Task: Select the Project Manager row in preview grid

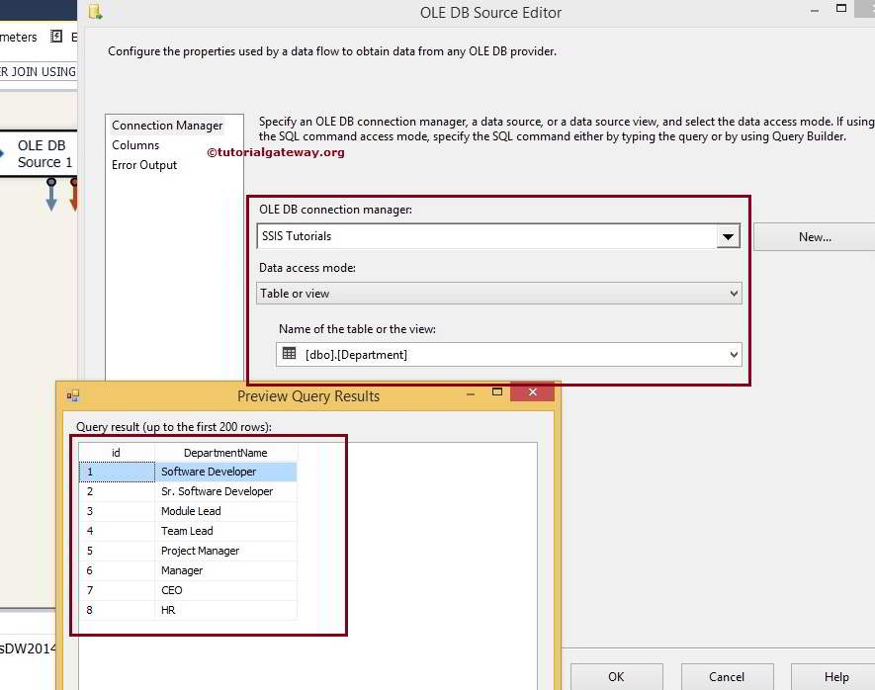Action: 198,551
